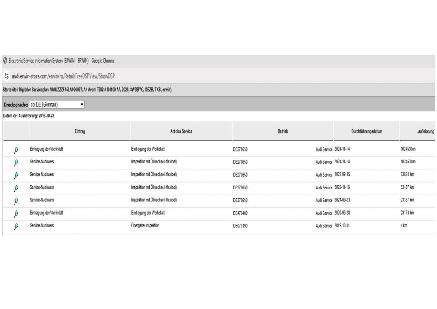
Task: Click magnifier for Übergabe-Inspektion row
Action: click(x=16, y=227)
